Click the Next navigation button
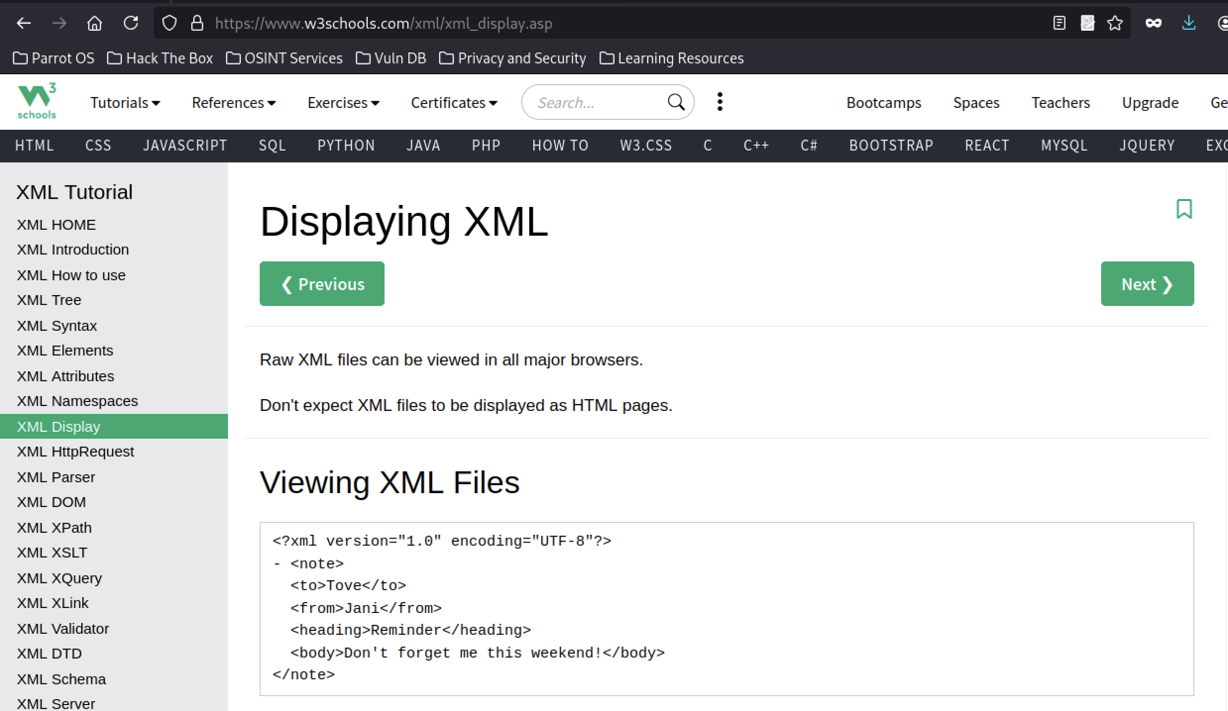This screenshot has height=711, width=1228. pos(1147,283)
